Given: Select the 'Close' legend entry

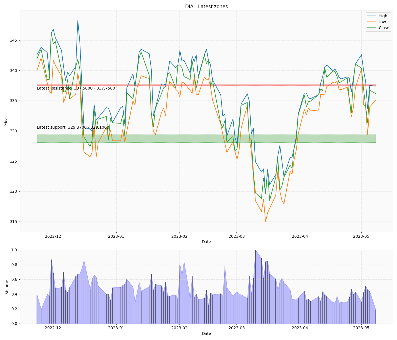Looking at the screenshot, I should point(378,28).
